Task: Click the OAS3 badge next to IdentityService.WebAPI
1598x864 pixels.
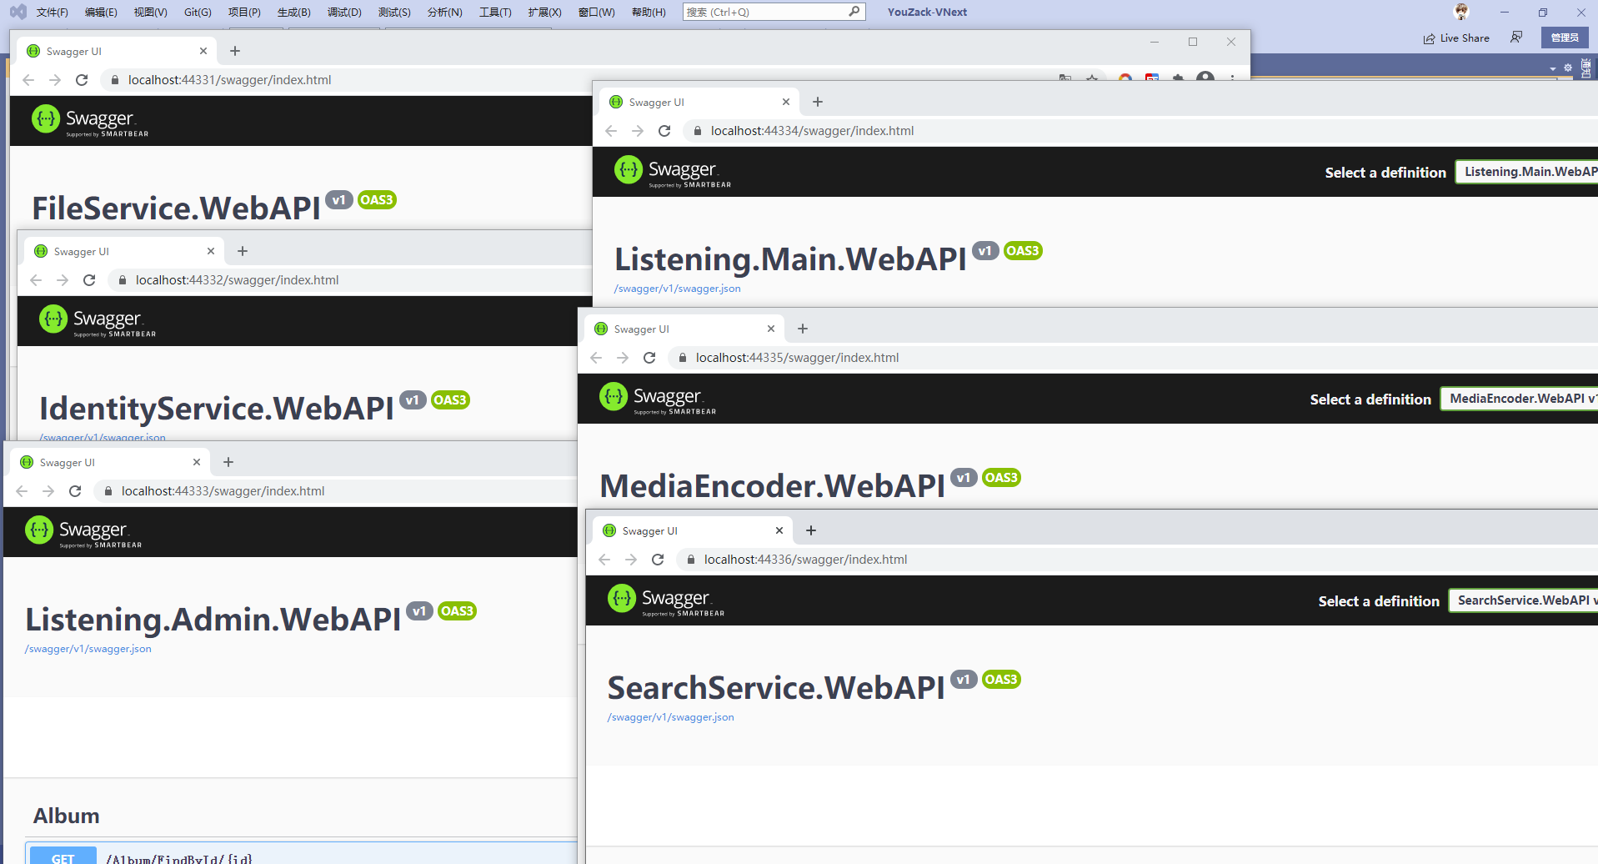Action: (x=450, y=400)
